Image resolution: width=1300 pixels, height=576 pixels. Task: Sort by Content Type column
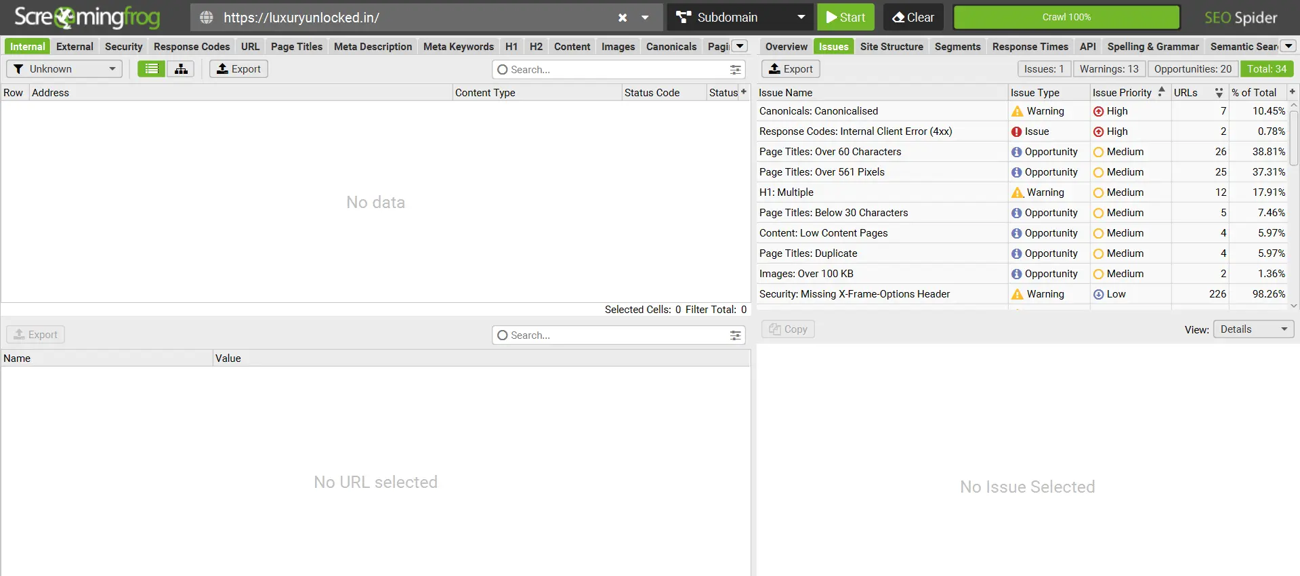click(537, 92)
